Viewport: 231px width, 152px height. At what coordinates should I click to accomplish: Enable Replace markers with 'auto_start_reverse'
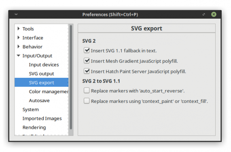87,90
